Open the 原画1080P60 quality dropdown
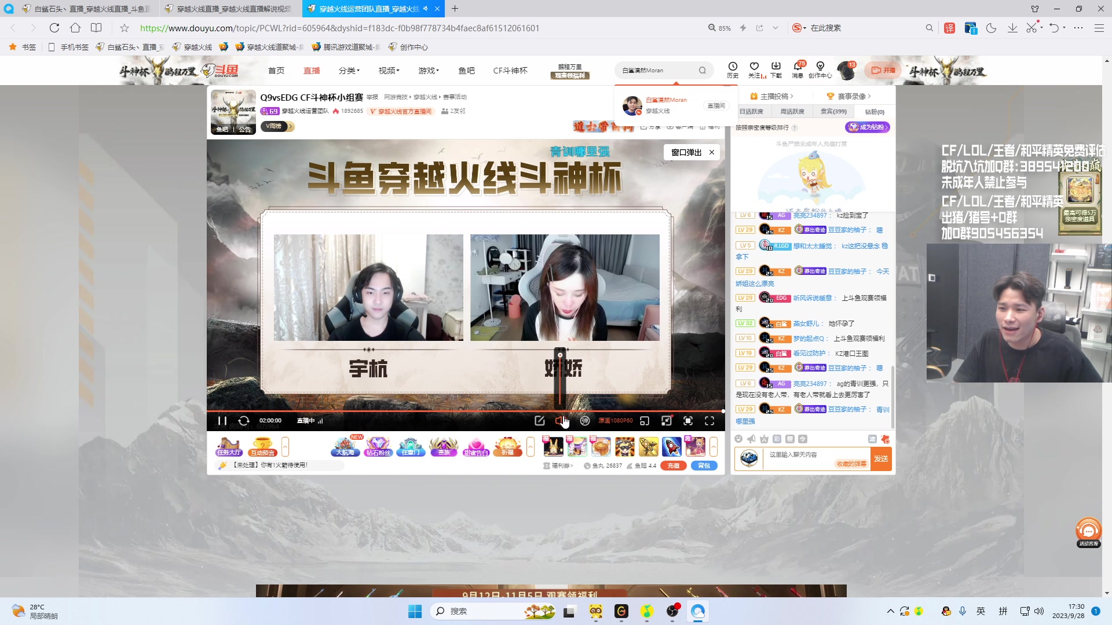Screen dimensions: 1112x625 [614, 421]
